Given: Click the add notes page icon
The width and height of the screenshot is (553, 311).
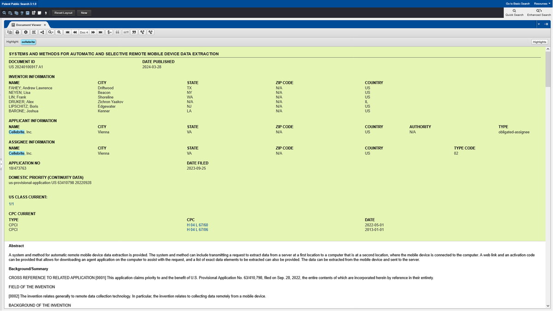Looking at the screenshot, I should (x=34, y=12).
